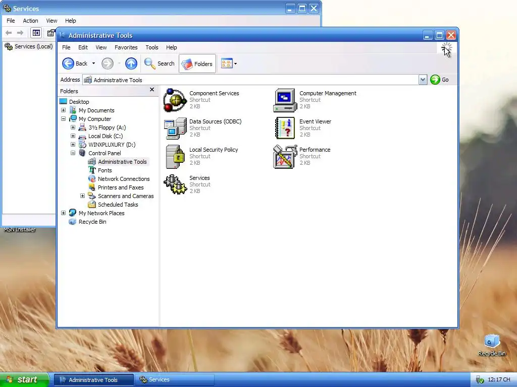This screenshot has height=387, width=517.
Task: Select Recycle Bin in folder tree
Action: pos(92,222)
